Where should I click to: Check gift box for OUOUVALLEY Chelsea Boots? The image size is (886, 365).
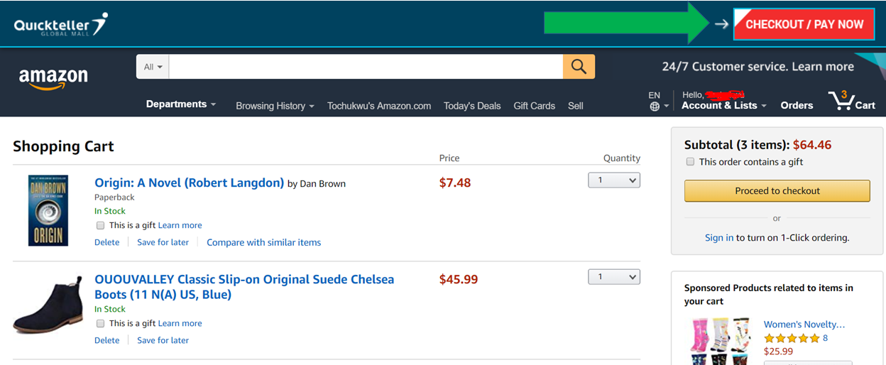[100, 323]
